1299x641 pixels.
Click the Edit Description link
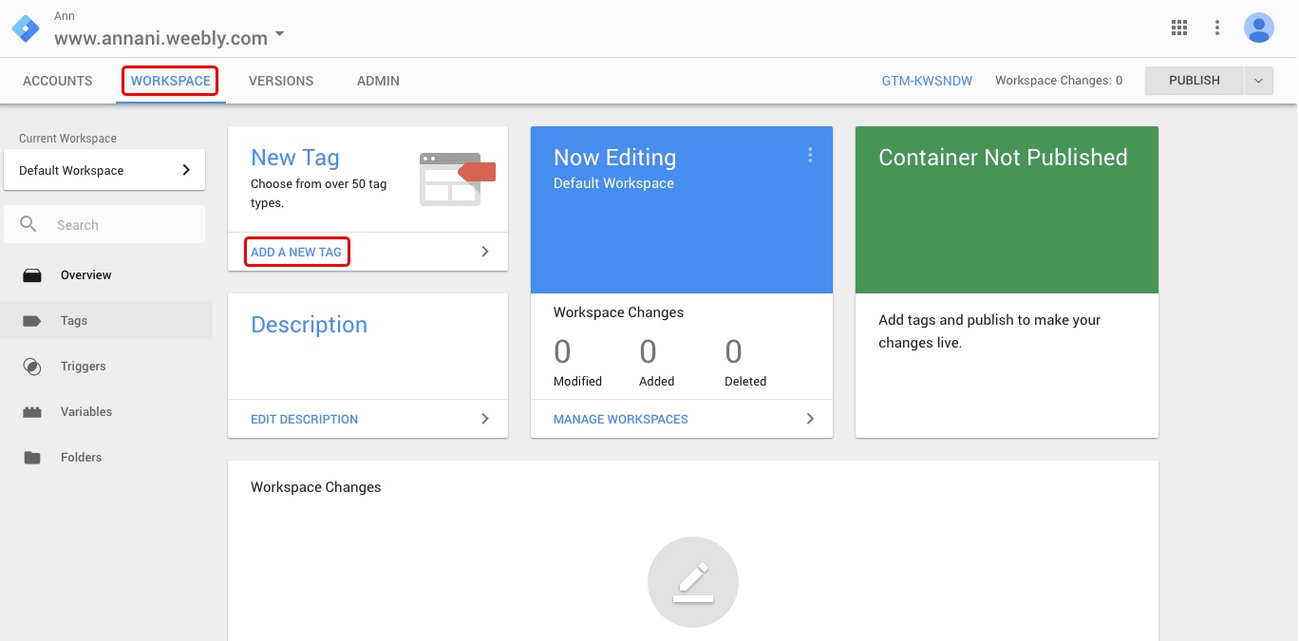[x=304, y=419]
